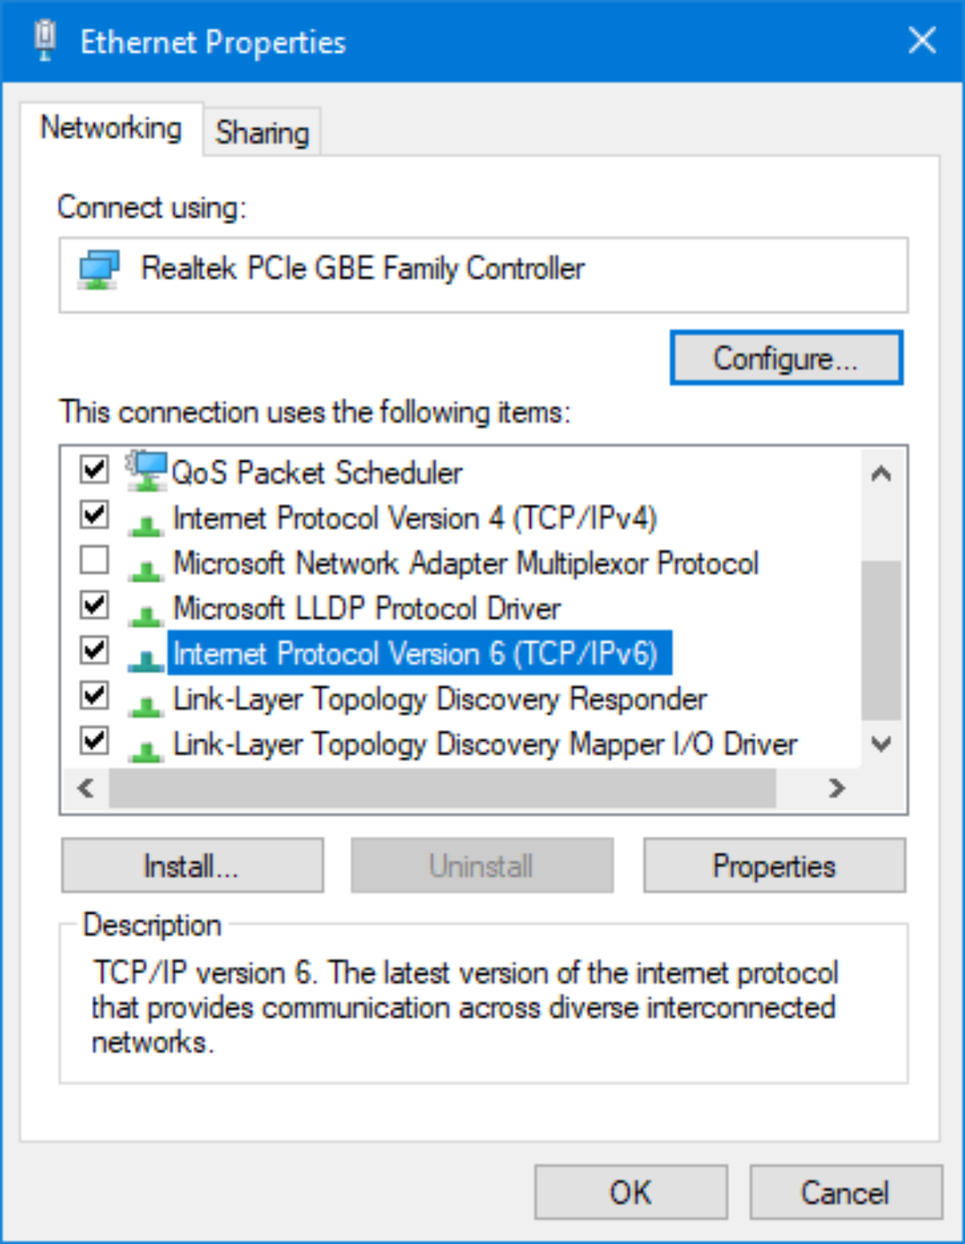Enable Microsoft Network Adapter Multiplexor Protocol checkbox

pos(94,560)
